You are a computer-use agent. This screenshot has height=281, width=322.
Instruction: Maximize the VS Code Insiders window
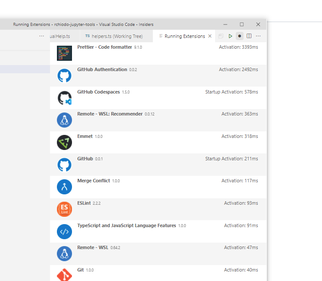(x=242, y=25)
